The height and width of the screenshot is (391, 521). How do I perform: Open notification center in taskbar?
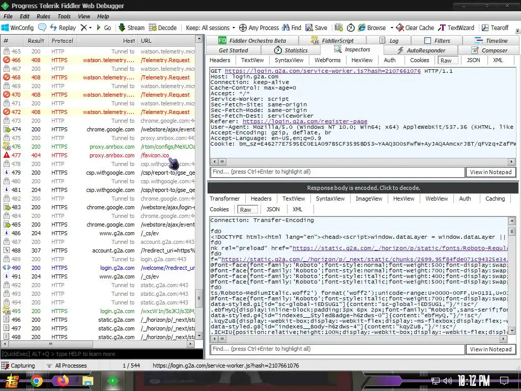504,381
